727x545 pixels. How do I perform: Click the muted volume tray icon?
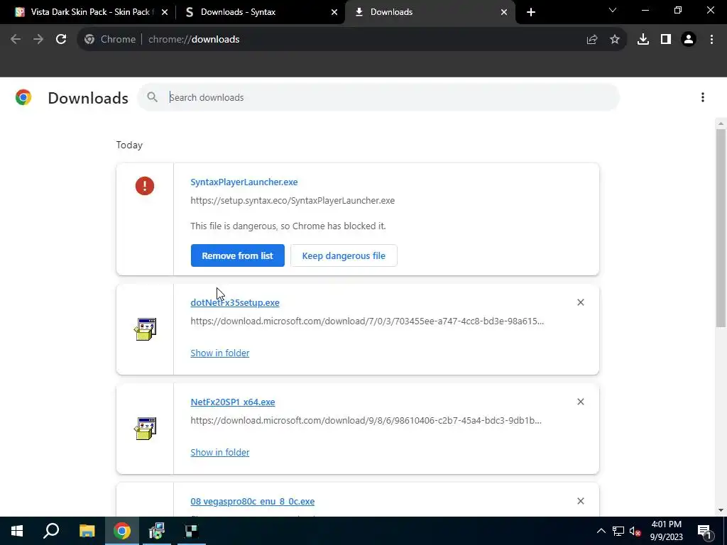point(635,531)
